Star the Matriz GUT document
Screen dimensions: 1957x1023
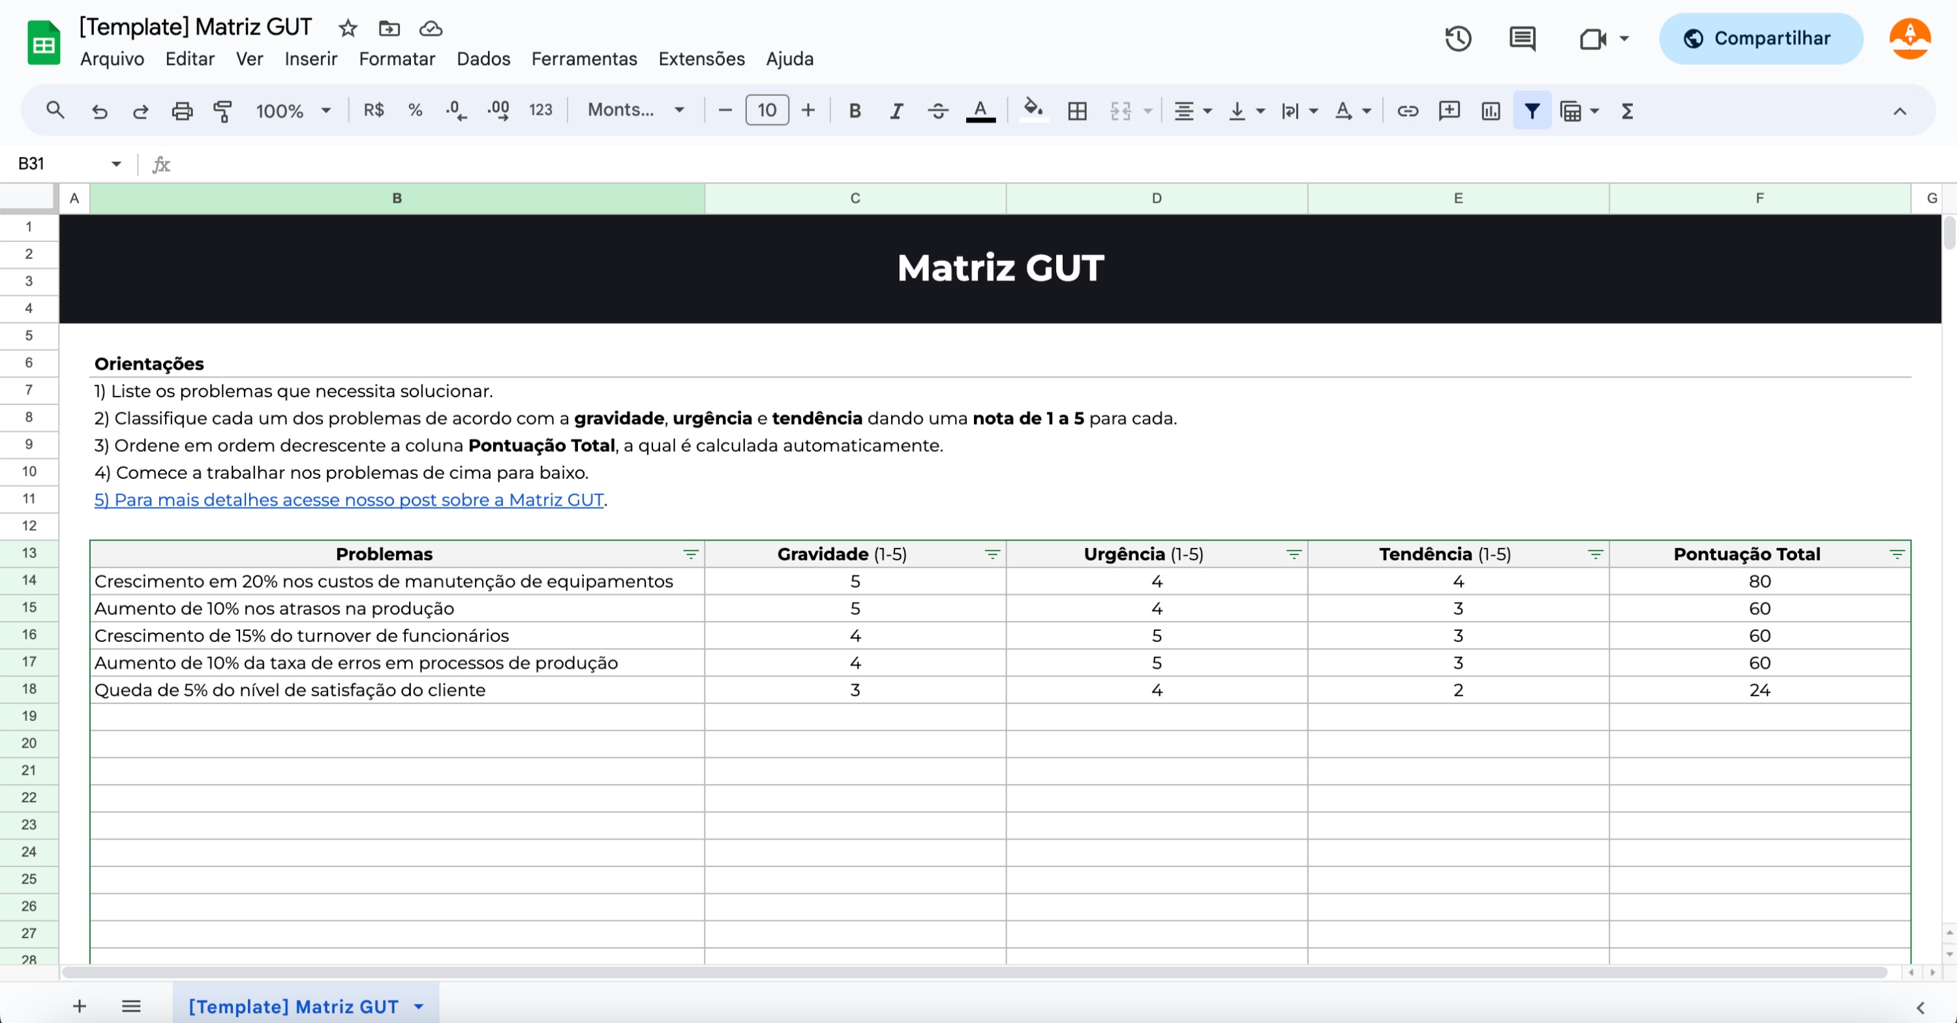coord(348,28)
